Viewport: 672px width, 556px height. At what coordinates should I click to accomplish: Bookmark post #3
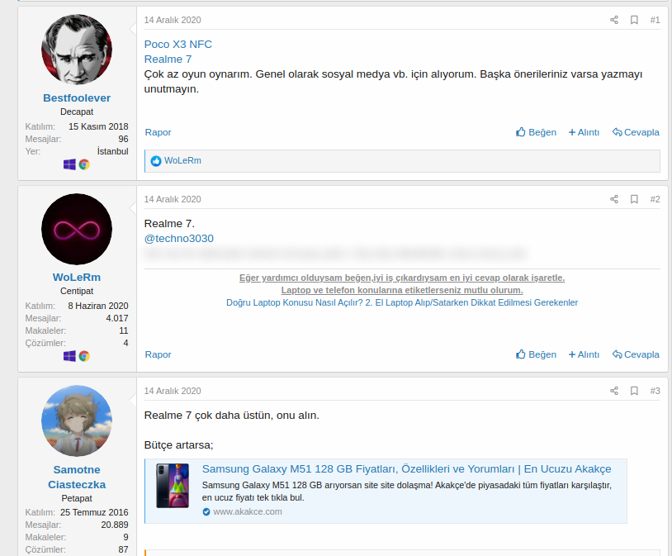coord(634,391)
